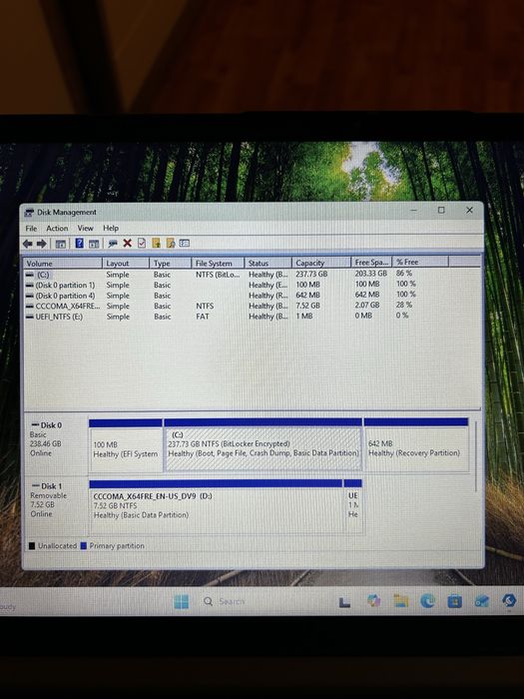This screenshot has width=524, height=699.
Task: Click the yellow folder Open toolbar icon
Action: 156,243
